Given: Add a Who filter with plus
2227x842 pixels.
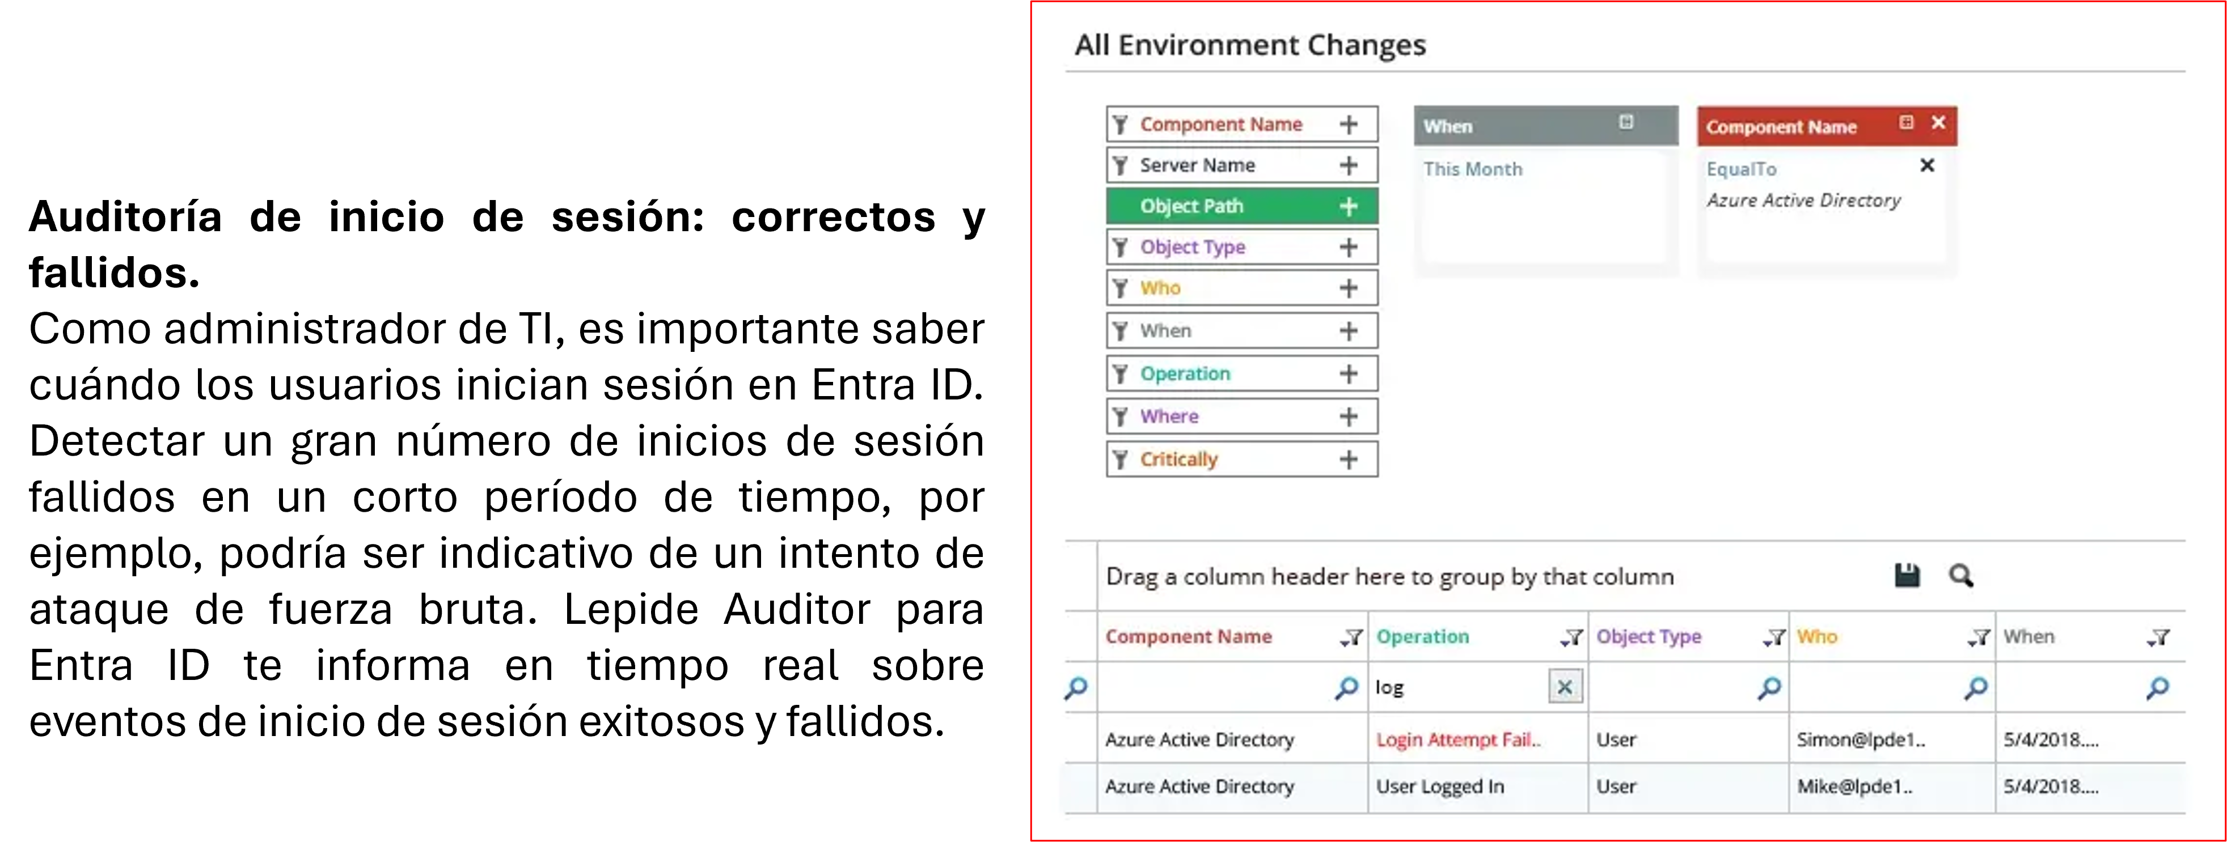Looking at the screenshot, I should point(1348,288).
